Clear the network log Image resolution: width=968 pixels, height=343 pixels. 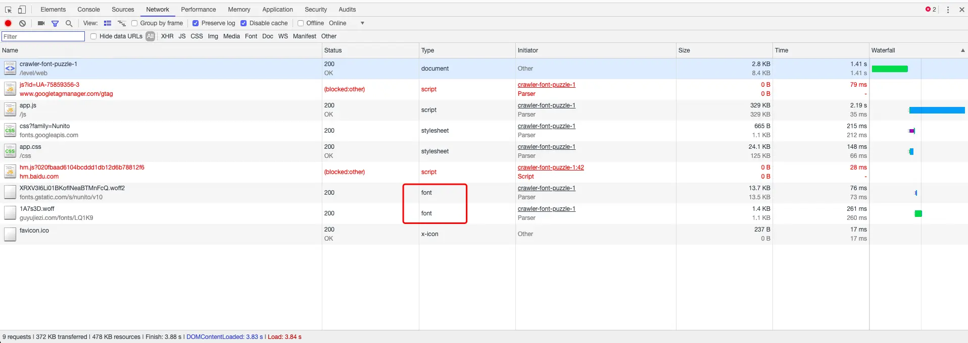click(22, 23)
